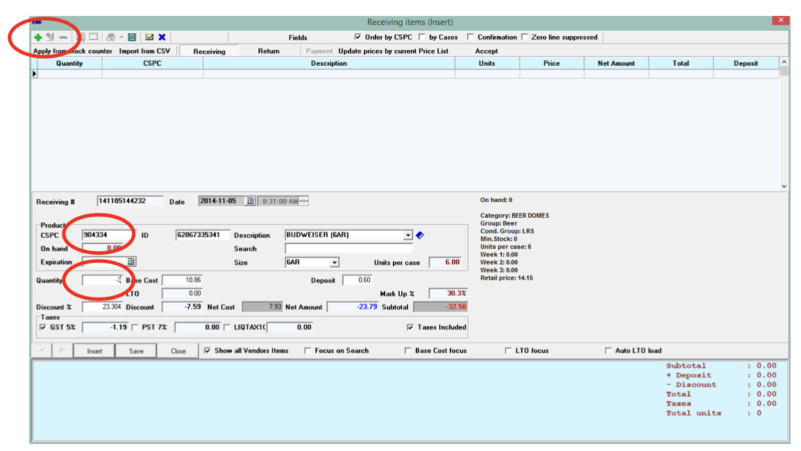Click the Save button

click(x=136, y=351)
